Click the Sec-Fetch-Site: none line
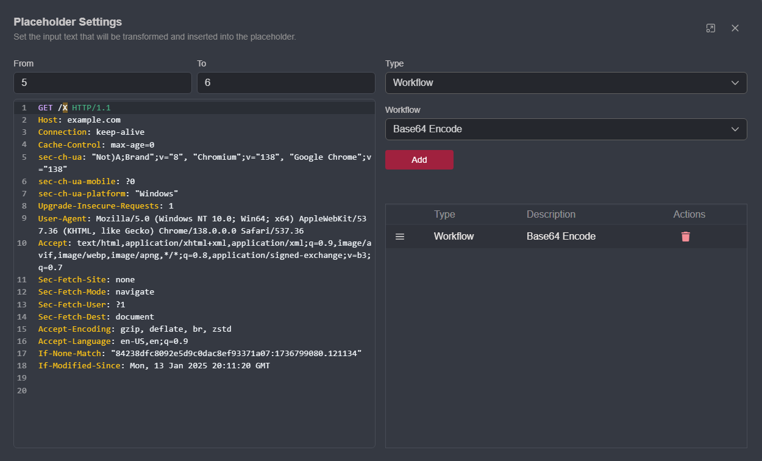The image size is (762, 461). click(87, 280)
